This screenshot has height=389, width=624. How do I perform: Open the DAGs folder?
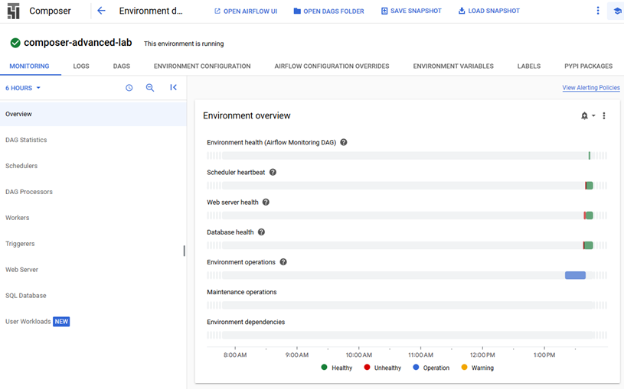tap(328, 11)
